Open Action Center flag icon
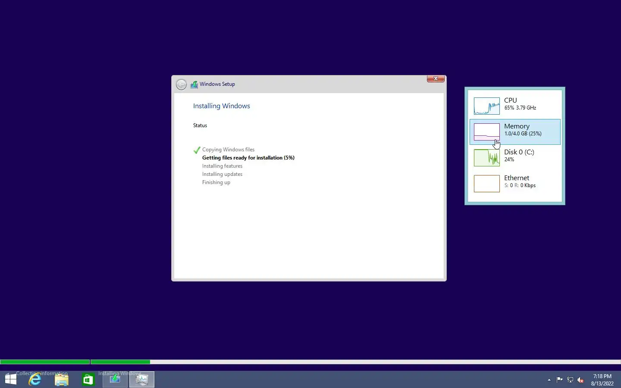Viewport: 621px width, 388px height. 559,380
